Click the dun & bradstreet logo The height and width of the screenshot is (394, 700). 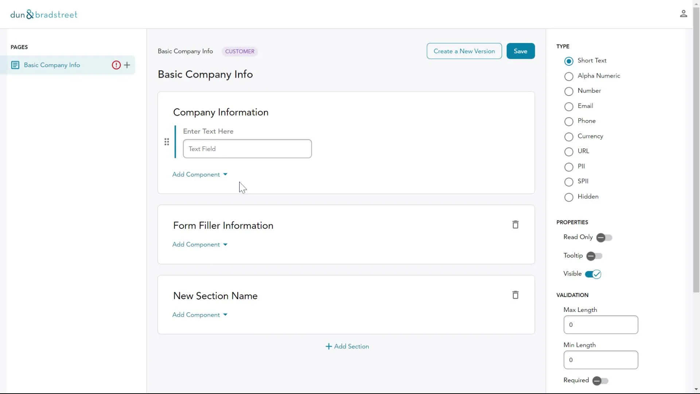(44, 15)
